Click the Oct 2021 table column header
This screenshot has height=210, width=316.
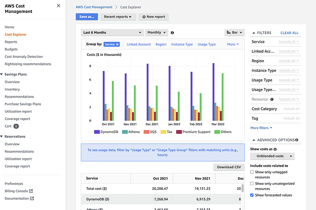point(160,178)
